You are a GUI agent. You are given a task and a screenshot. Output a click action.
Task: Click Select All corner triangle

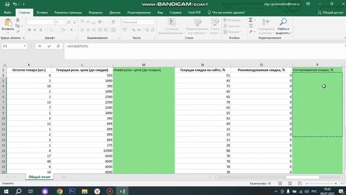coord(4,65)
